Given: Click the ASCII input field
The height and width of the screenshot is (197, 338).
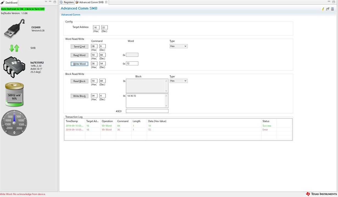Looking at the screenshot, I should point(147,111).
